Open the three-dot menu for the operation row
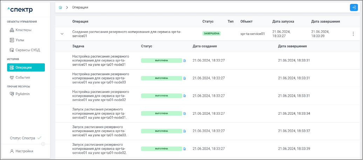Image resolution: width=363 pixels, height=160 pixels. pos(353,34)
